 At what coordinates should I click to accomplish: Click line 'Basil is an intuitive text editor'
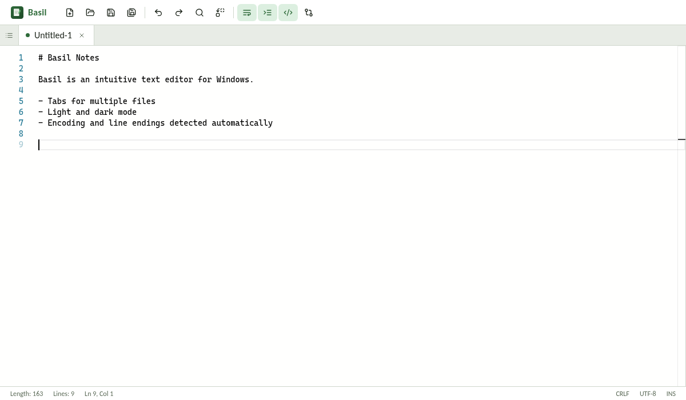click(146, 79)
